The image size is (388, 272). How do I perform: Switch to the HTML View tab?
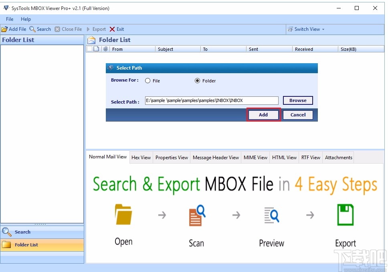click(284, 157)
